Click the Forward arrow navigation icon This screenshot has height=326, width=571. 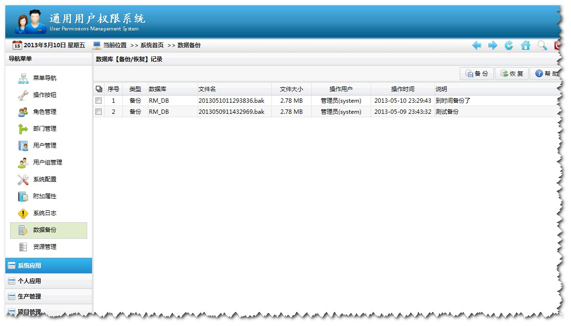492,45
